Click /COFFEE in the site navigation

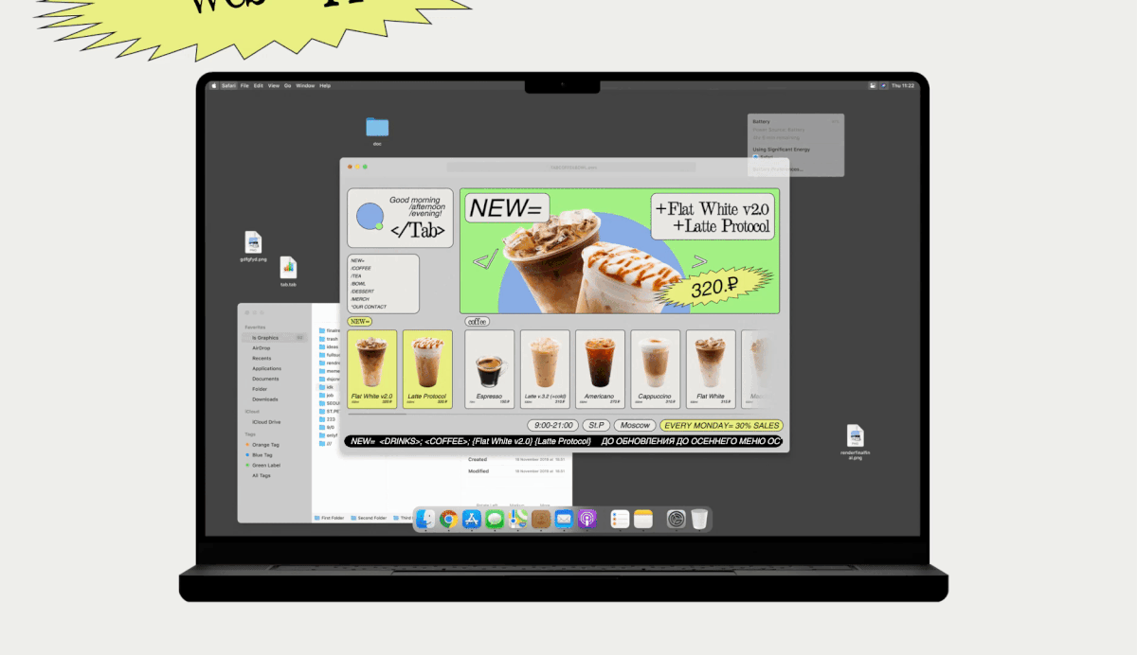361,268
